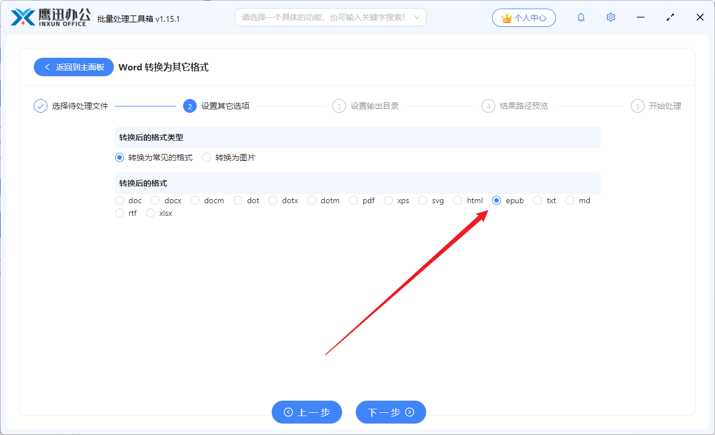
Task: Open the notification bell
Action: coord(581,17)
